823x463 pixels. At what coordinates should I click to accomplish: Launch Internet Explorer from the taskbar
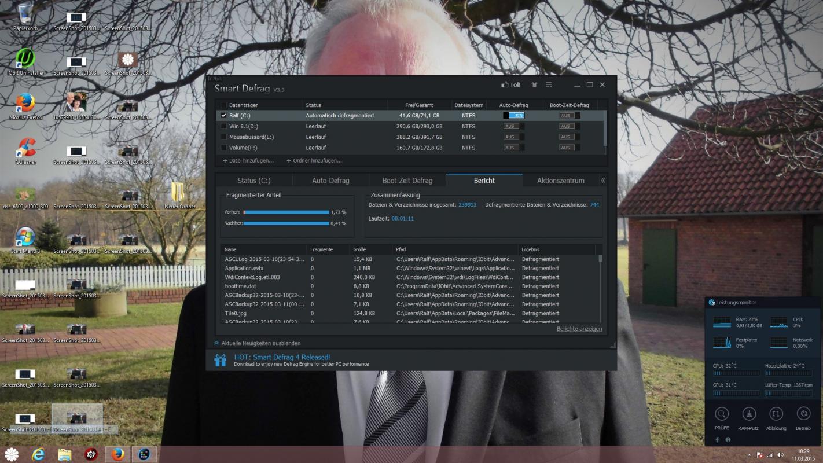(x=39, y=454)
